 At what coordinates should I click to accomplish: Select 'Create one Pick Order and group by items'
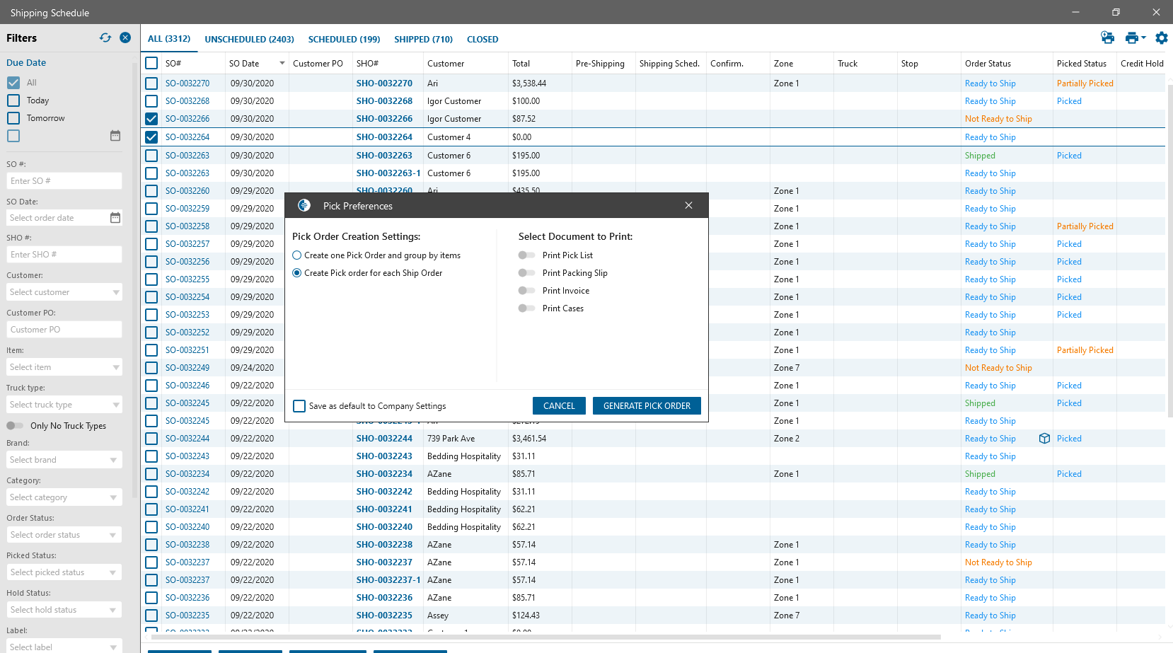click(x=297, y=255)
